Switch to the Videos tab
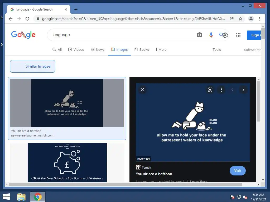Viewport: 270px width, 202px height. [76, 49]
